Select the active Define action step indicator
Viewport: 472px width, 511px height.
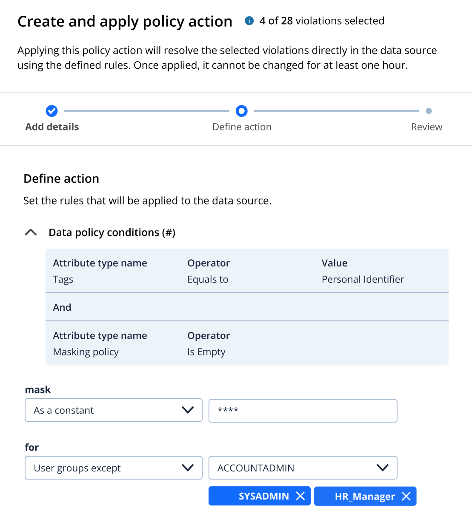(x=242, y=111)
